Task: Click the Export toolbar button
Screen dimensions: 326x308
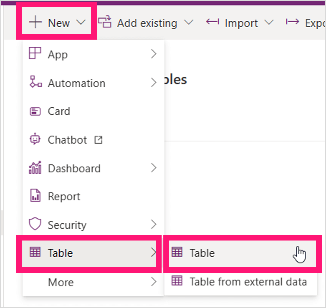Action: (x=305, y=23)
